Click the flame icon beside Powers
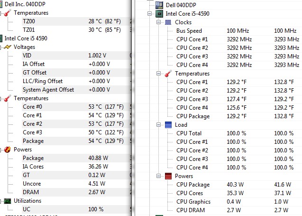 pos(8,150)
